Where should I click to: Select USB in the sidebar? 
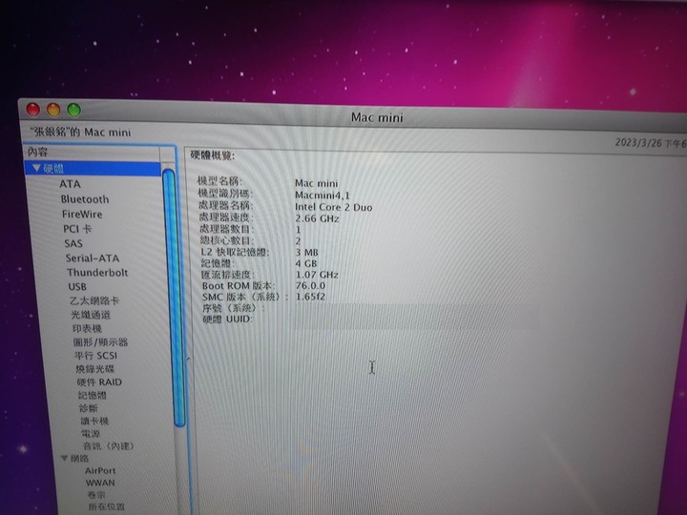tap(77, 286)
